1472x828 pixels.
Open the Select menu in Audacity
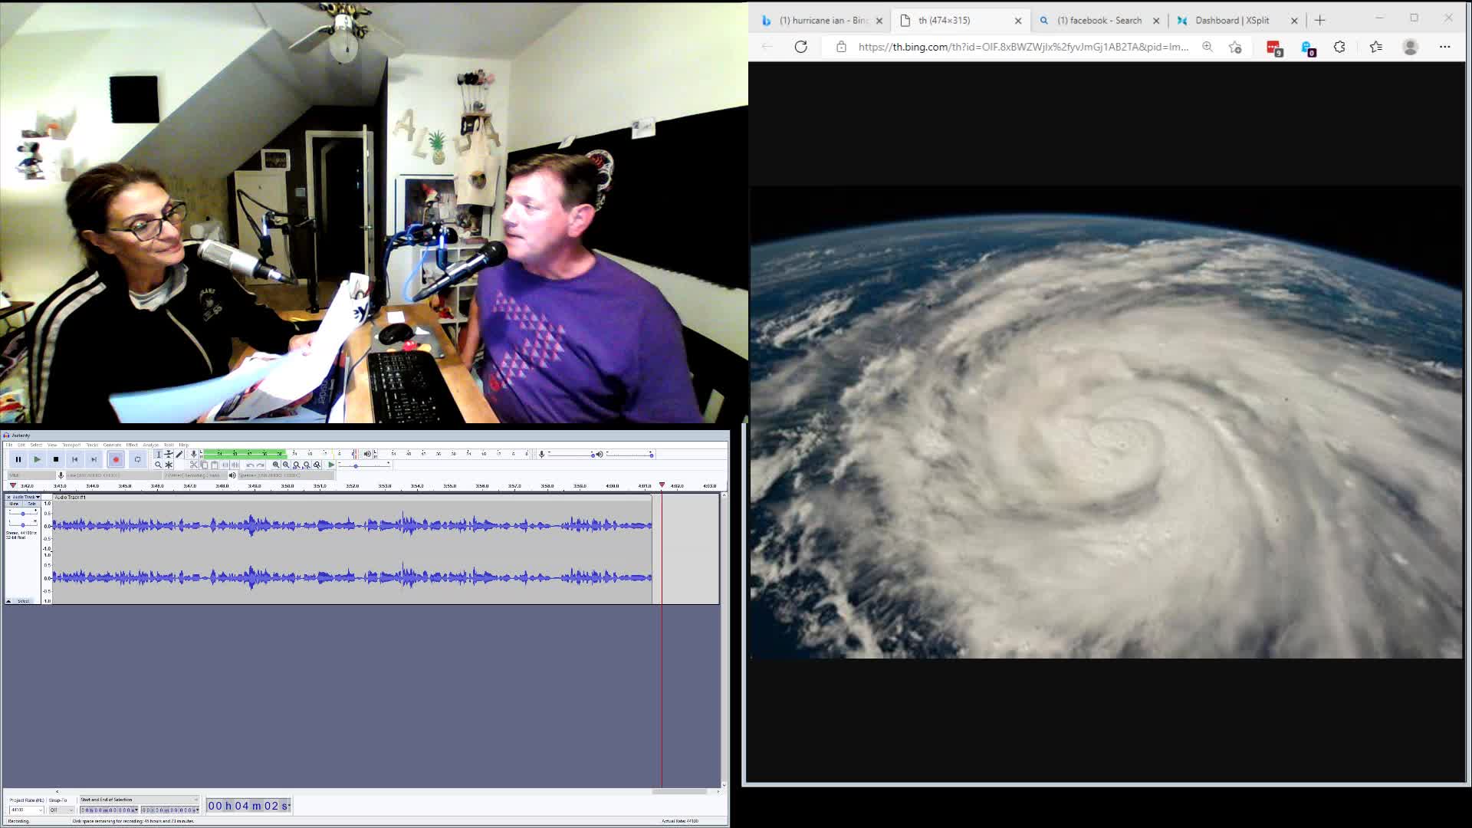point(36,445)
